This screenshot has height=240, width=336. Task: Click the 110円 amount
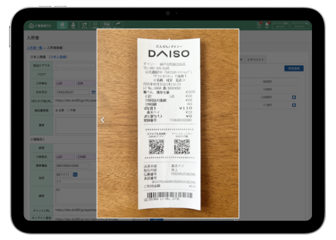tap(268, 105)
